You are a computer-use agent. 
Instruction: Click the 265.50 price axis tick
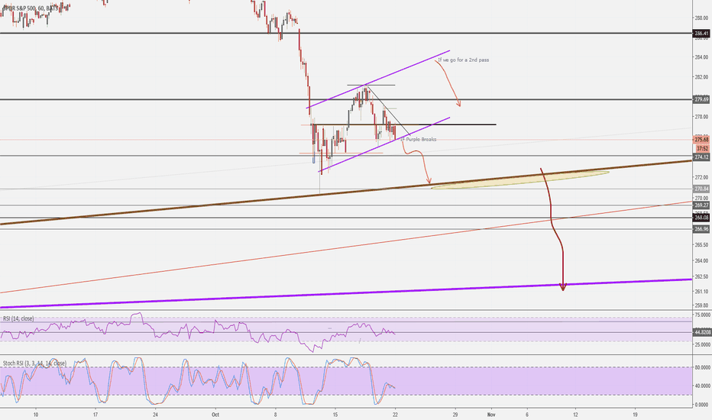(x=701, y=244)
